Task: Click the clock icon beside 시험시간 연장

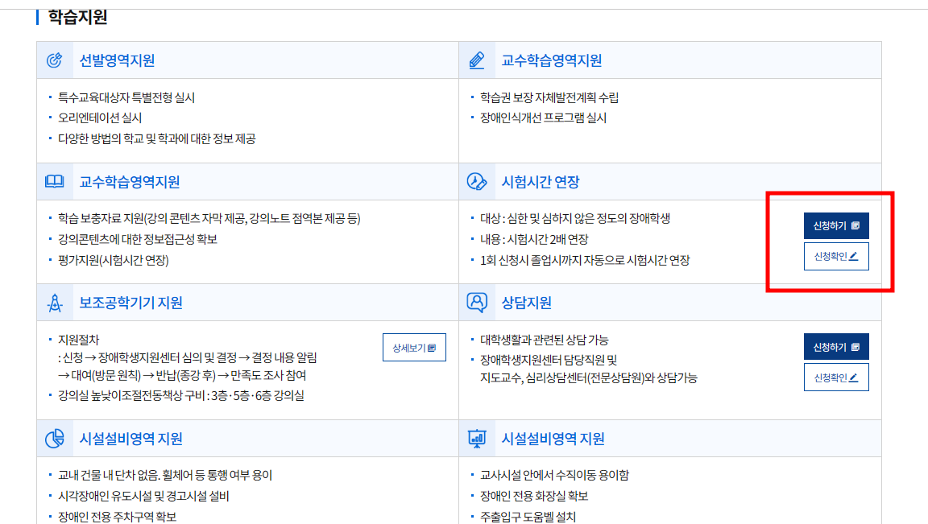Action: (x=476, y=182)
